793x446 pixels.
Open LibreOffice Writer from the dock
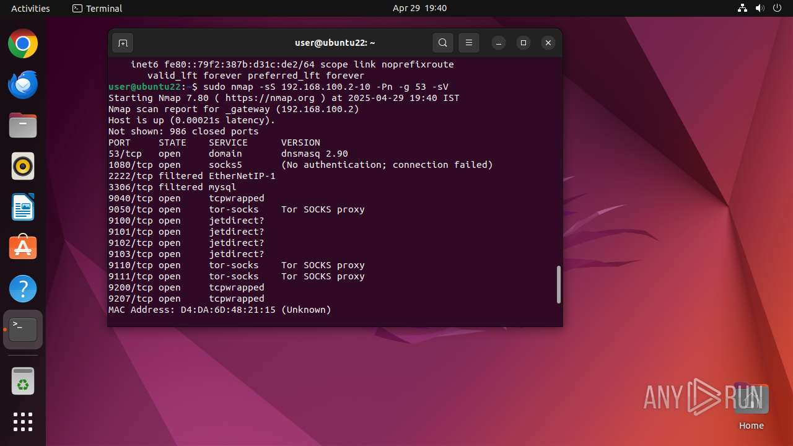tap(23, 208)
